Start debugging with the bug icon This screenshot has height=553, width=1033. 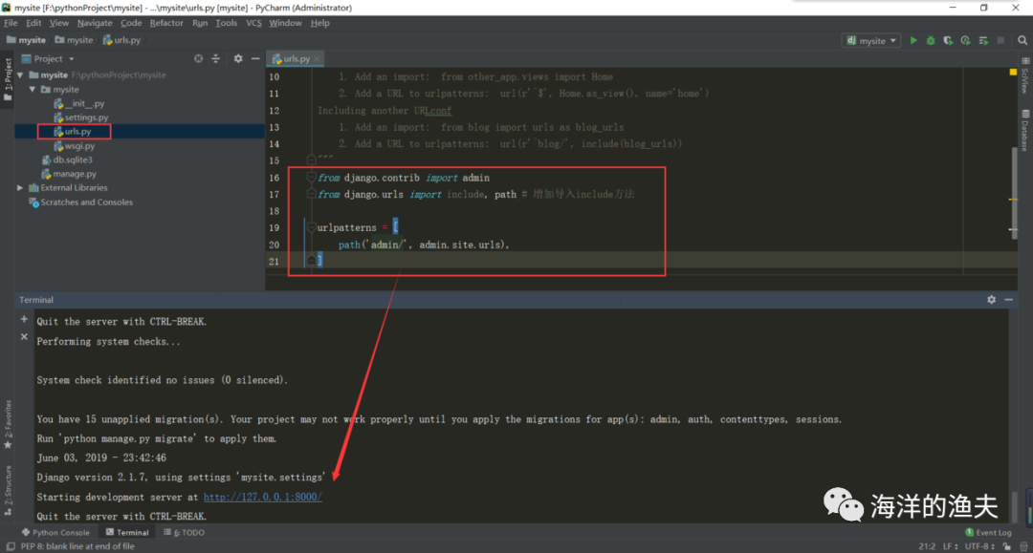click(x=931, y=40)
